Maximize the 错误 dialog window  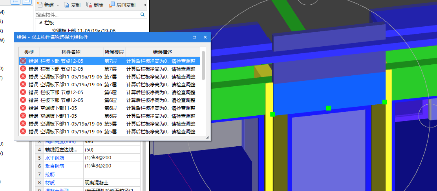point(194,37)
